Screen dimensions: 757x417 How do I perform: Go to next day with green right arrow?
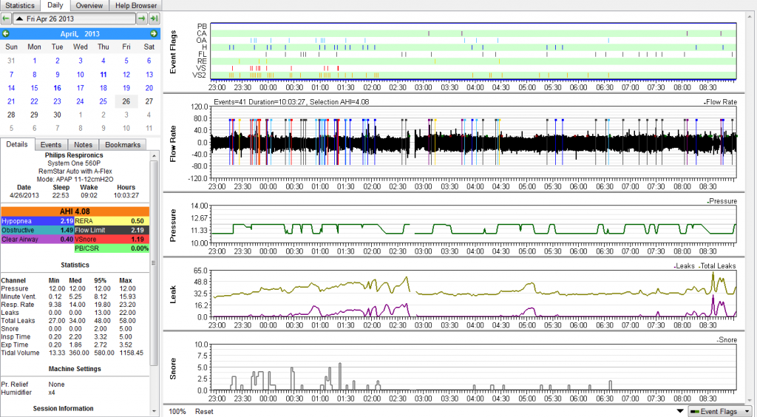141,18
